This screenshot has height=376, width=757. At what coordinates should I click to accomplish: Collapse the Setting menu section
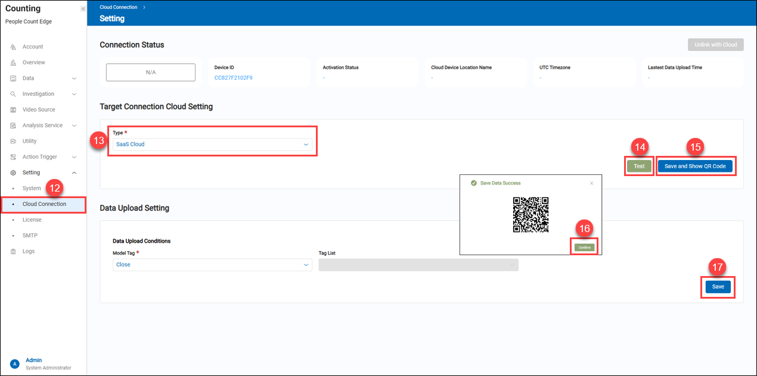coord(74,173)
